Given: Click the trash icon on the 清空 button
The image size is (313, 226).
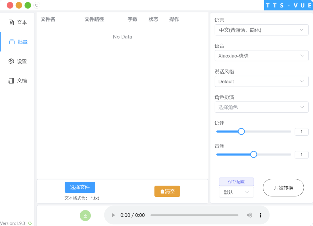Looking at the screenshot, I should (x=163, y=191).
